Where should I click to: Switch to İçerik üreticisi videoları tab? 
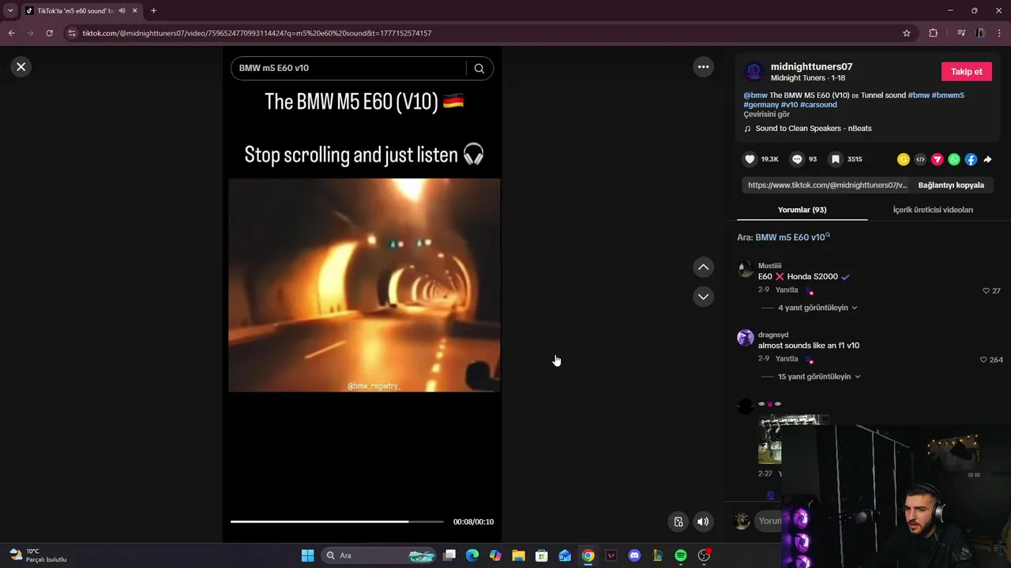click(933, 210)
